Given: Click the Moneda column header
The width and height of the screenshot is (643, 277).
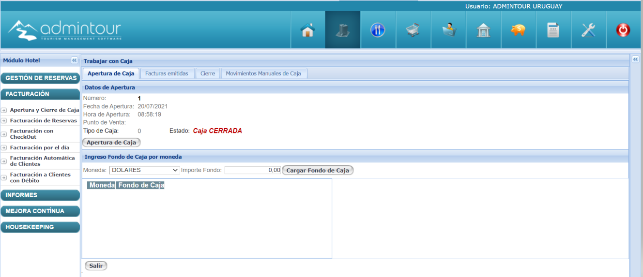Looking at the screenshot, I should [102, 185].
